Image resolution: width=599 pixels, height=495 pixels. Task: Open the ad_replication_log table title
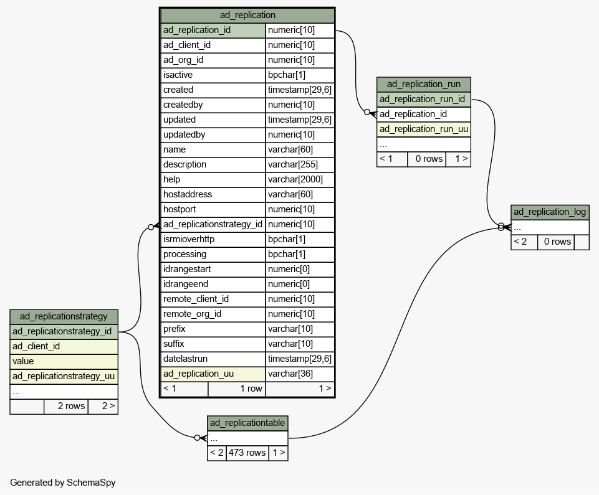(549, 212)
